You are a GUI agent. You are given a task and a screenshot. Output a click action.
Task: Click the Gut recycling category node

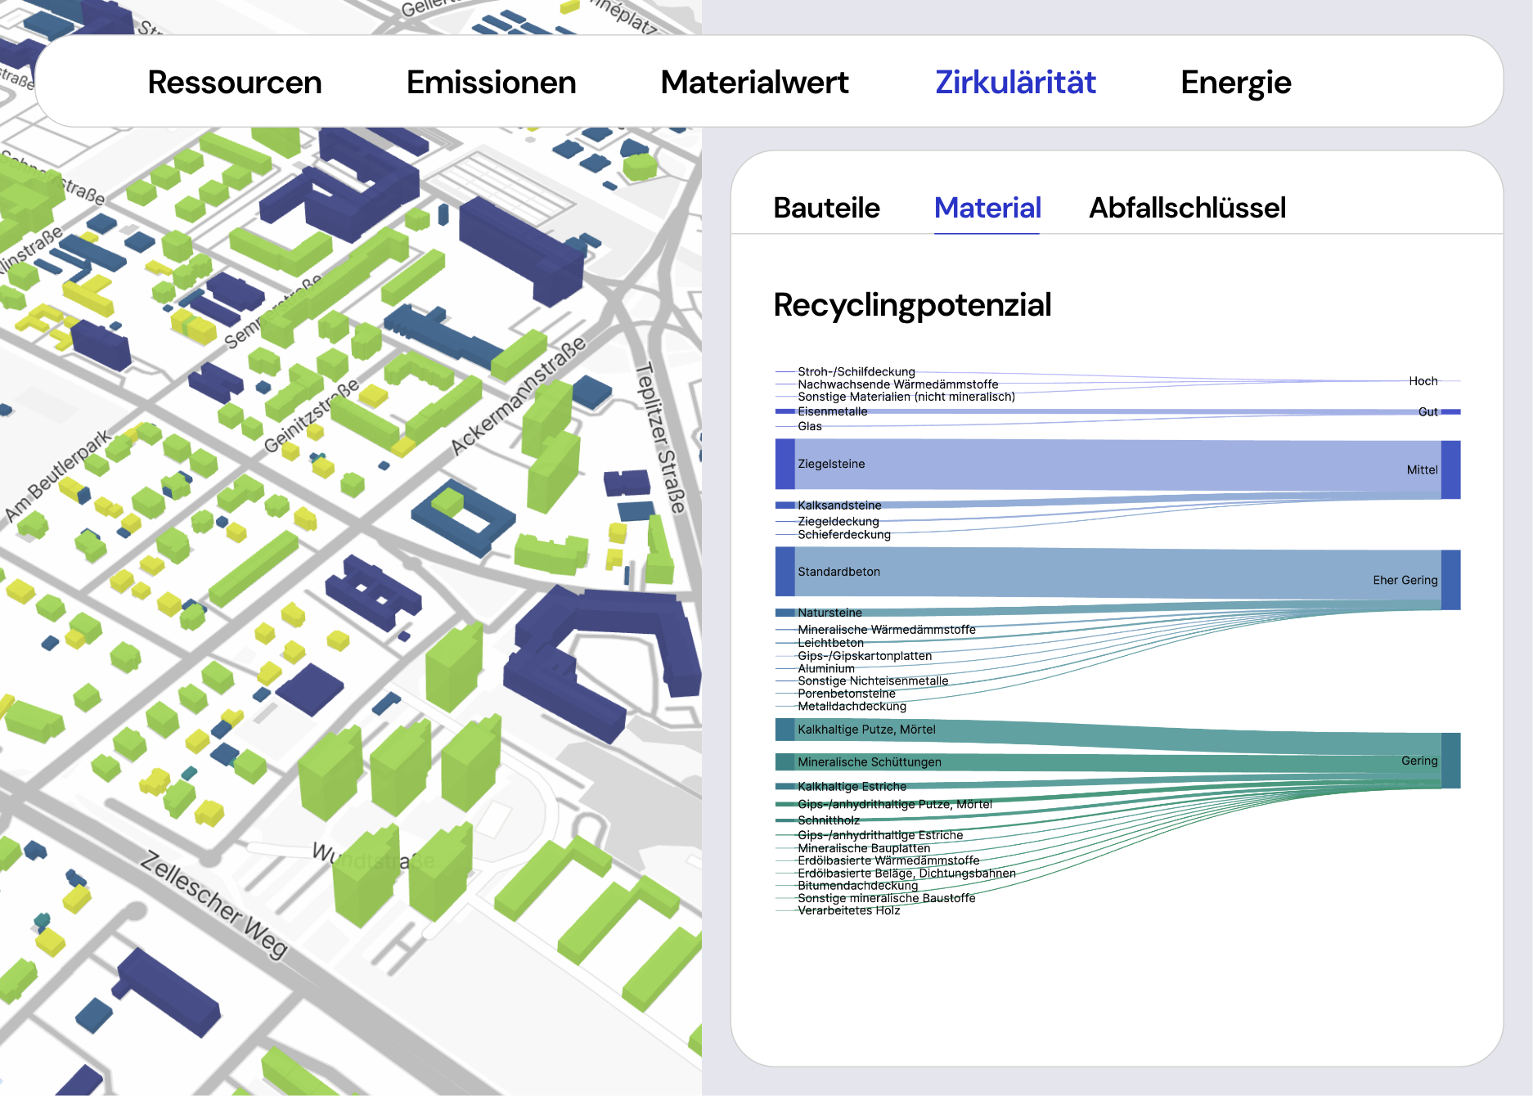pyautogui.click(x=1450, y=411)
